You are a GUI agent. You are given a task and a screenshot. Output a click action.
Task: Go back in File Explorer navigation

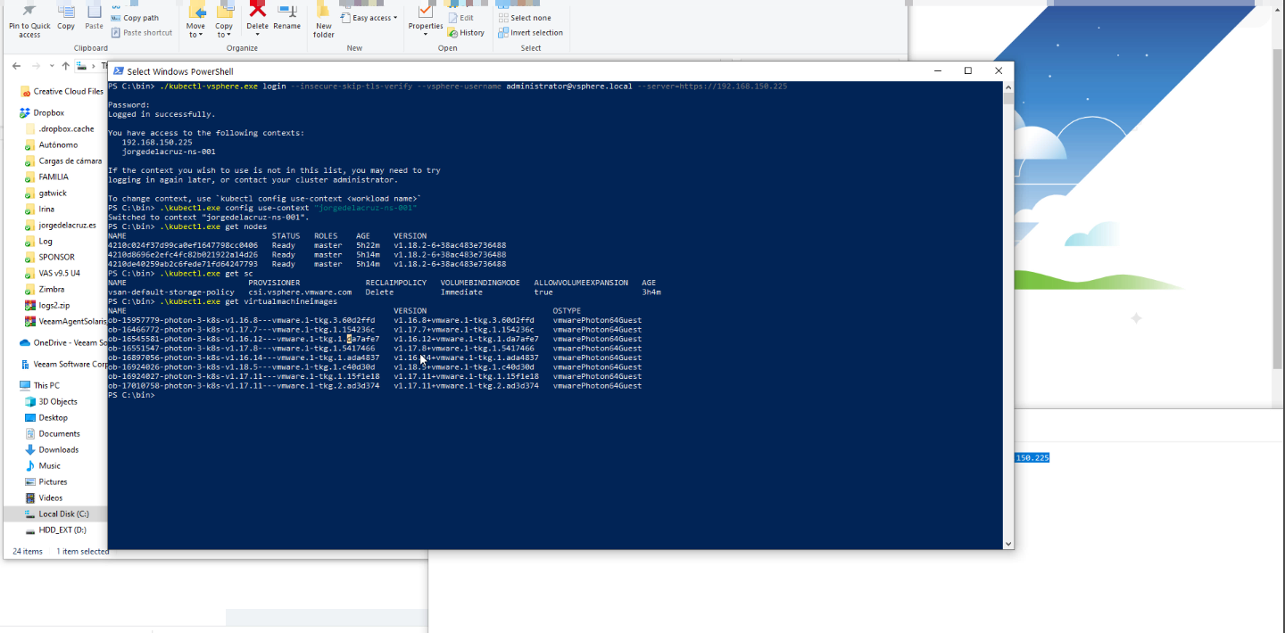click(x=16, y=66)
